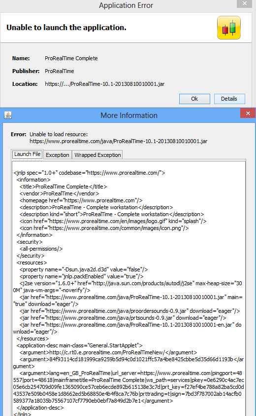Select the Launch File tab

[27, 154]
